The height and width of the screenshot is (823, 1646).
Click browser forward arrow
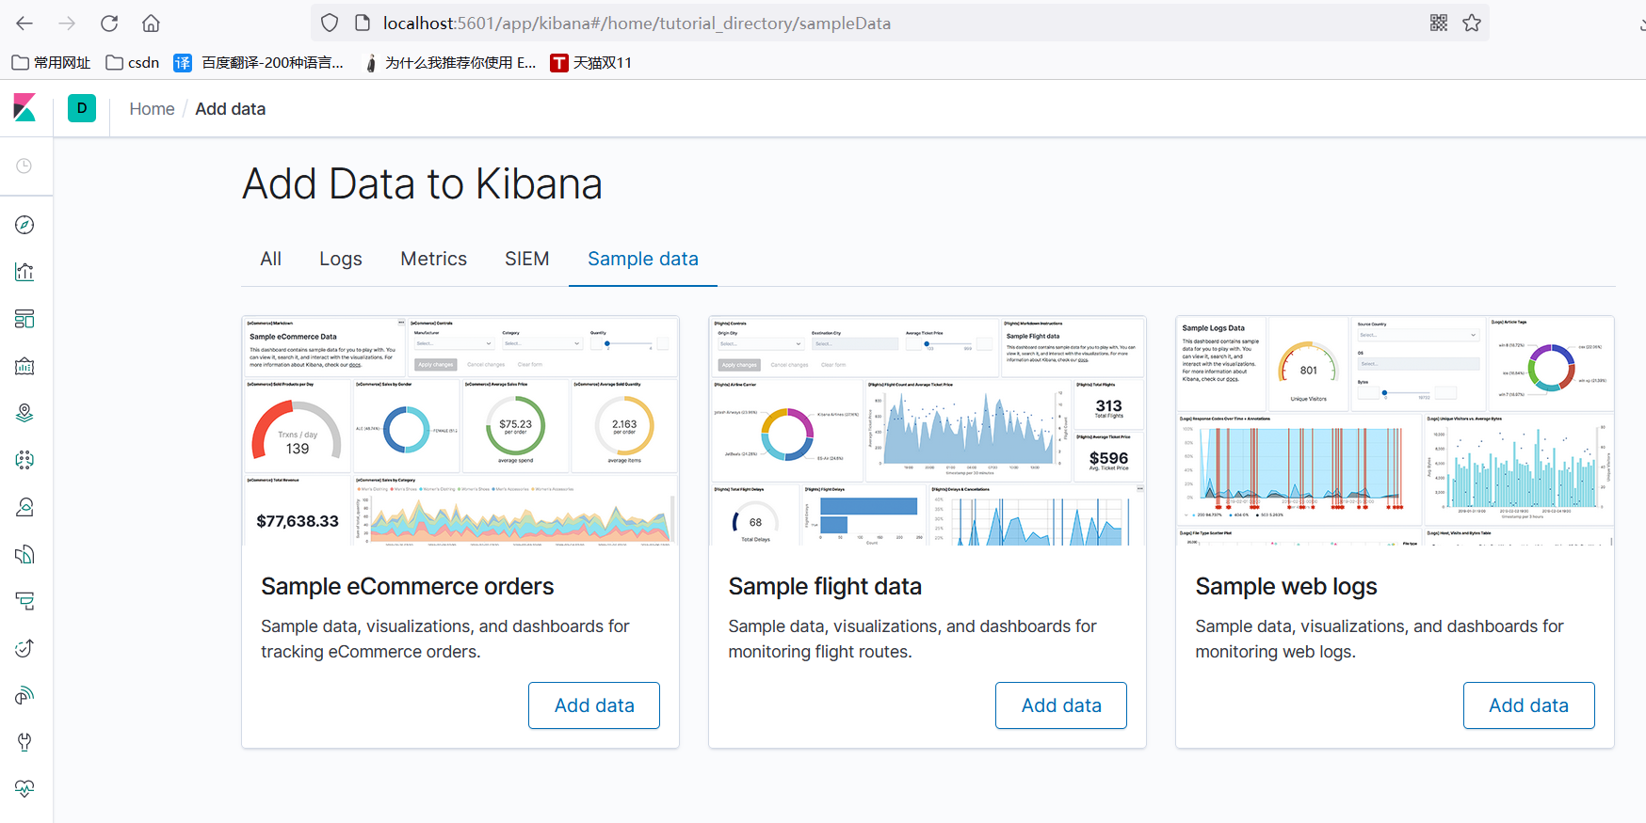click(x=67, y=24)
